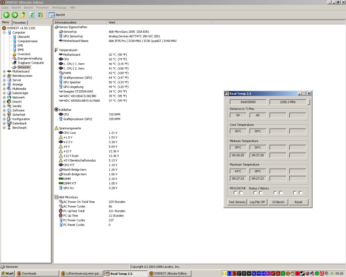Expand the Server tree node
The height and width of the screenshot is (277, 346).
[x=4, y=80]
